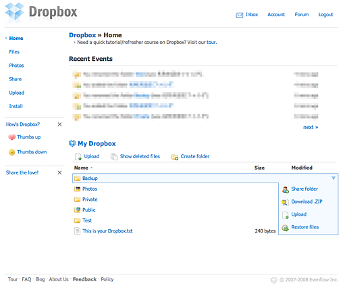Click the Size column header
Image resolution: width=345 pixels, height=288 pixels.
(x=259, y=168)
